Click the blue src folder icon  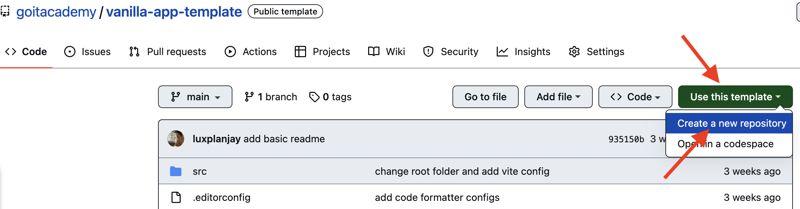pyautogui.click(x=176, y=171)
